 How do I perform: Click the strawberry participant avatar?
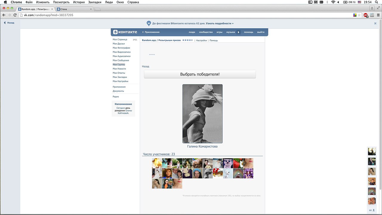coord(238,163)
